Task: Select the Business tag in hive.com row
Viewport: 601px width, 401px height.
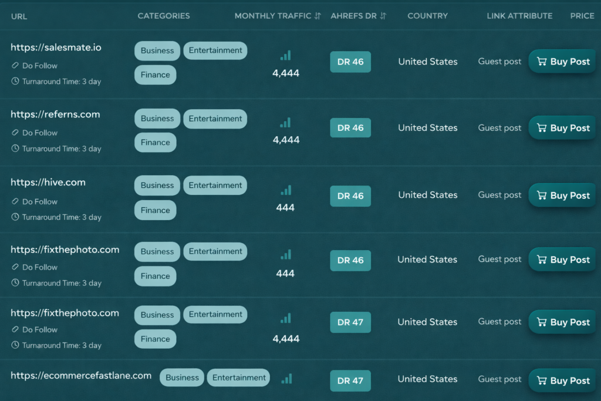Action: [x=157, y=185]
